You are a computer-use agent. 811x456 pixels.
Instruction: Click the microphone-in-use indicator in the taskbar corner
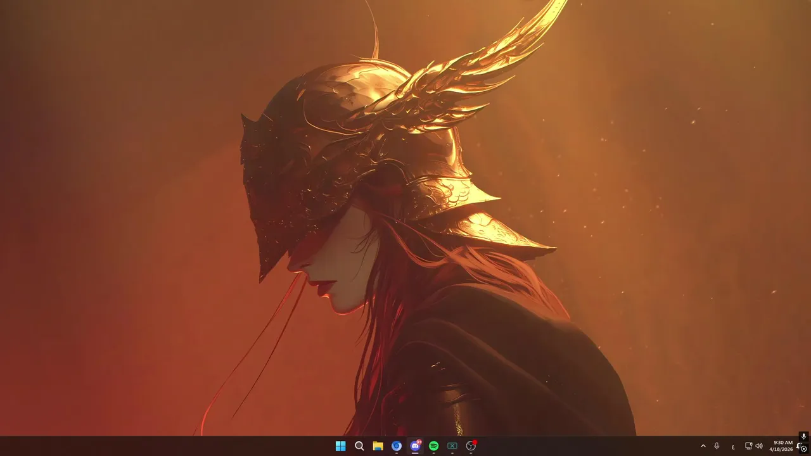coord(803,436)
